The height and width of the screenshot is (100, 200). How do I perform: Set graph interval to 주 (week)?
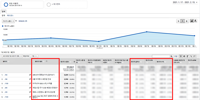[182, 21]
